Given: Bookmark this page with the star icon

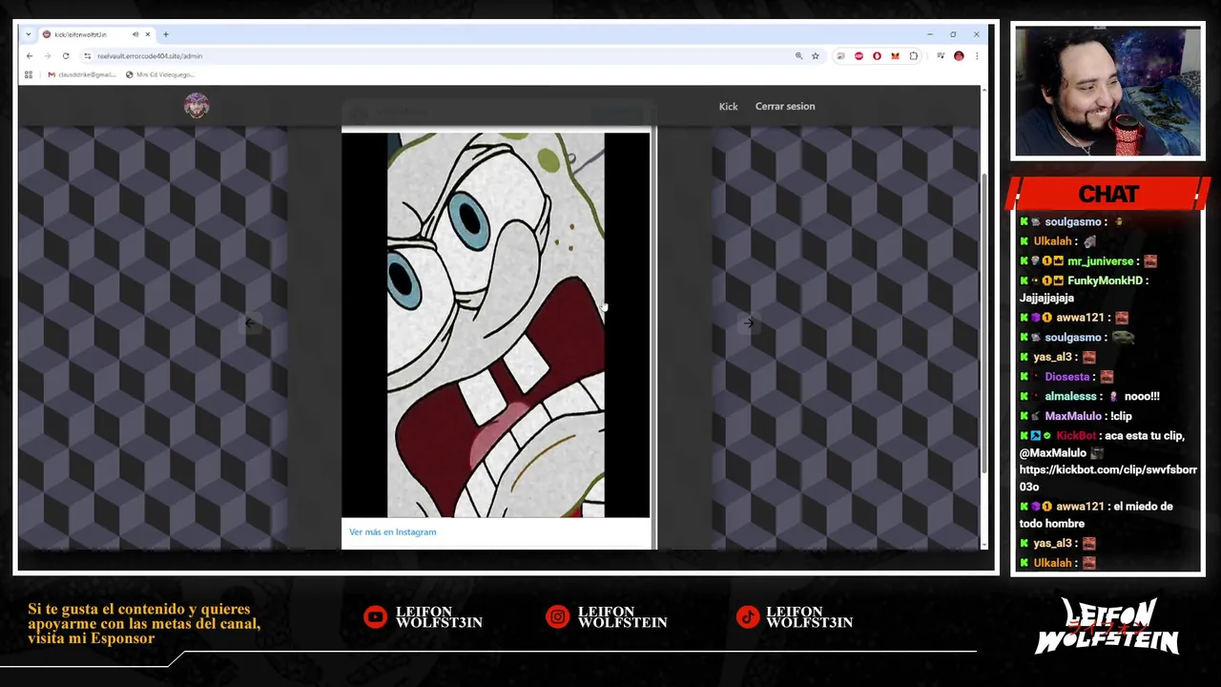Looking at the screenshot, I should pyautogui.click(x=816, y=56).
